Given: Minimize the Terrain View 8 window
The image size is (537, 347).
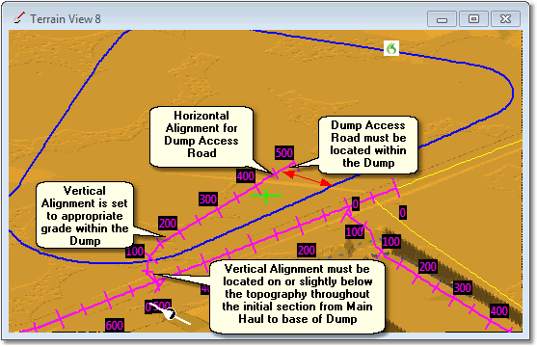Looking at the screenshot, I should coord(442,19).
